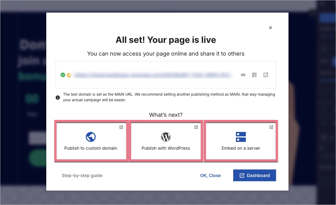Click the info icon next to the MAIN URL note
This screenshot has width=336, height=205.
click(58, 97)
